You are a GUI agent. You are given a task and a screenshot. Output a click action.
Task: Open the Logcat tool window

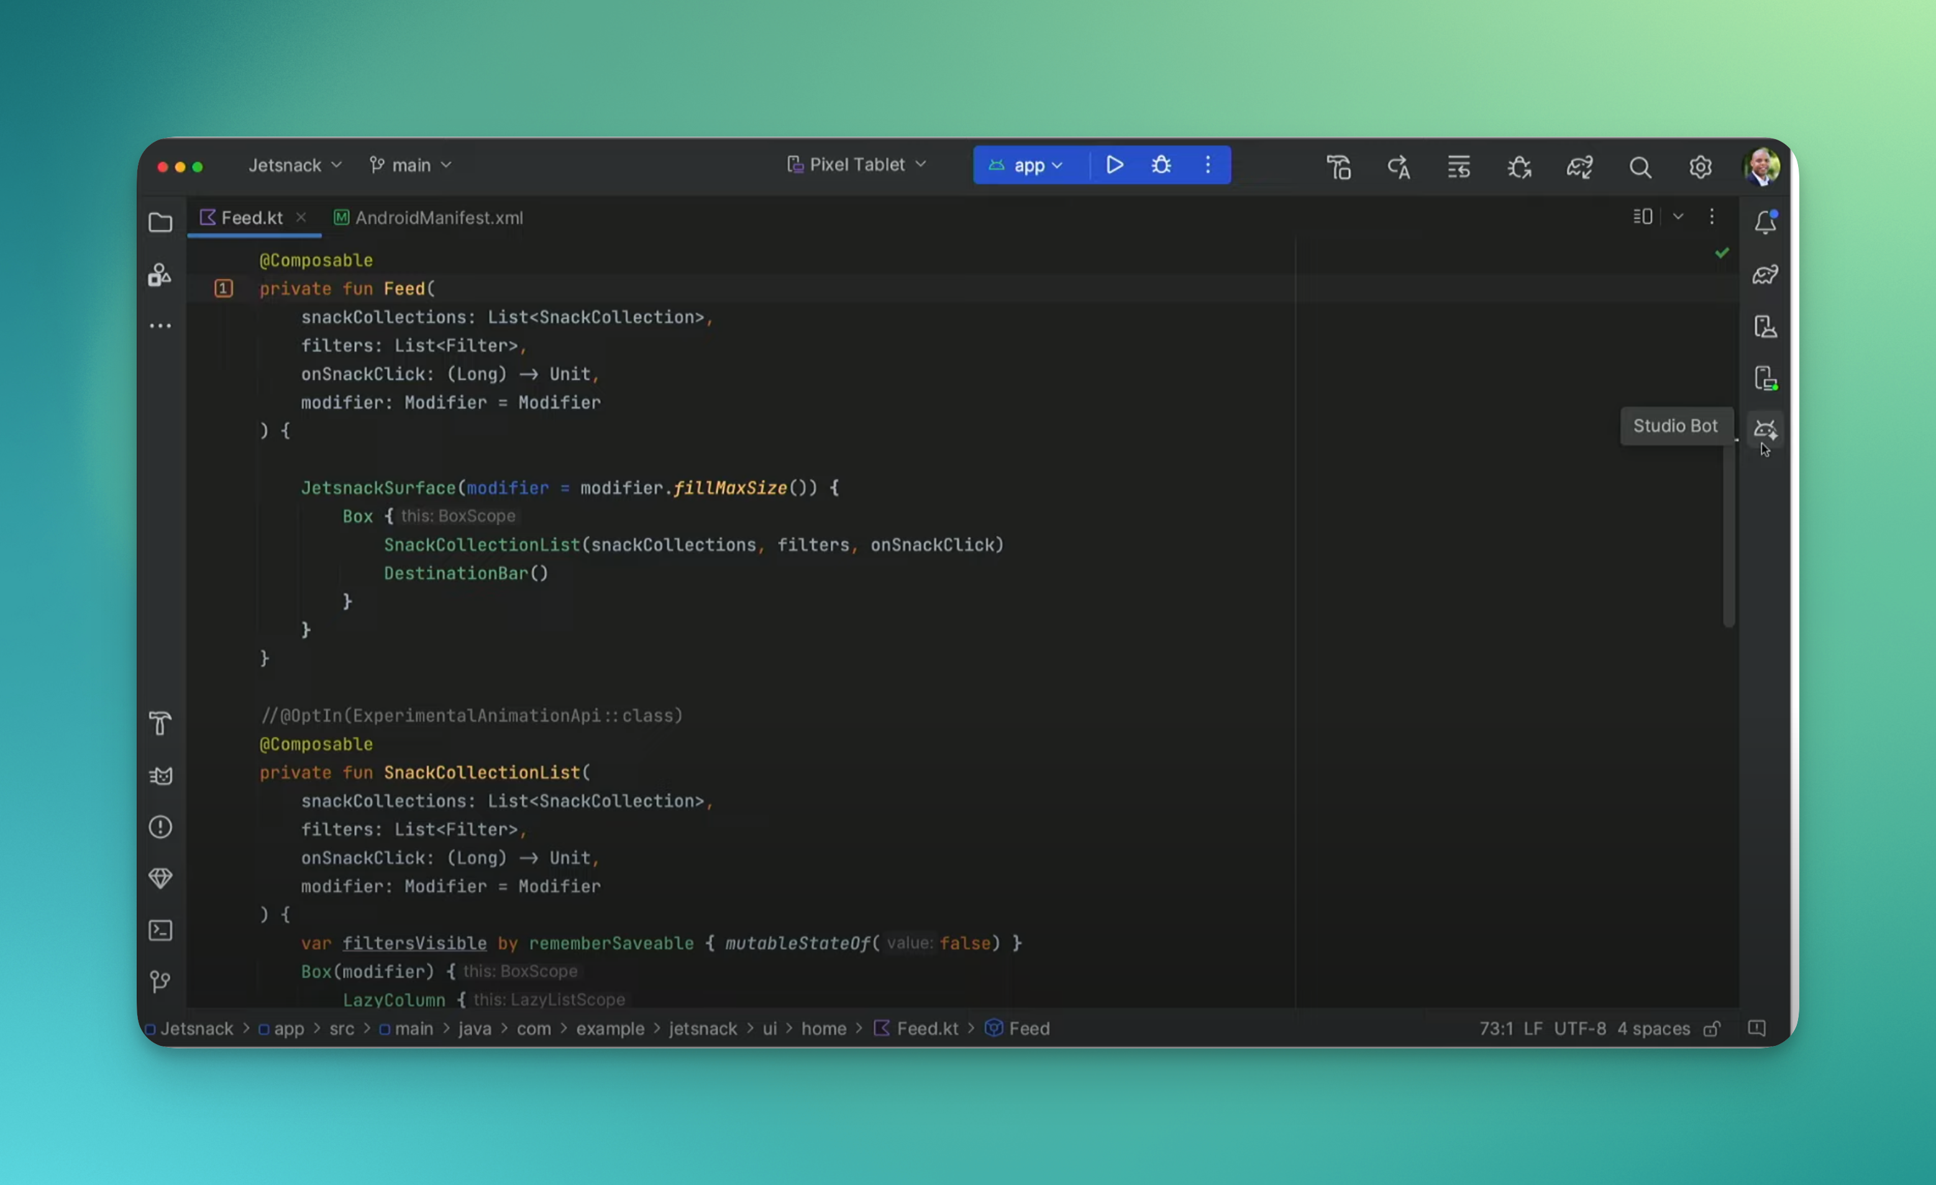tap(160, 776)
